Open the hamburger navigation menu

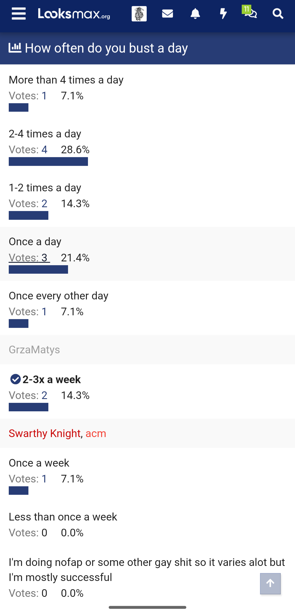pyautogui.click(x=19, y=13)
